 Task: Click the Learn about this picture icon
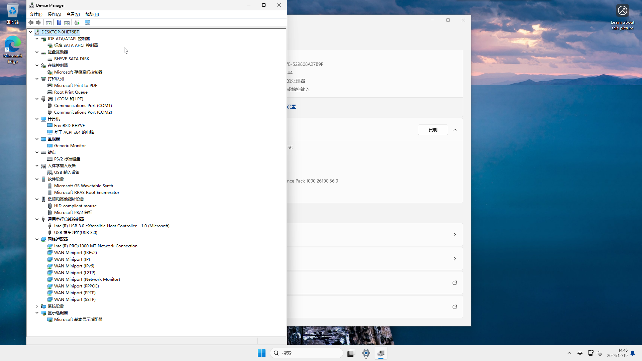(623, 17)
